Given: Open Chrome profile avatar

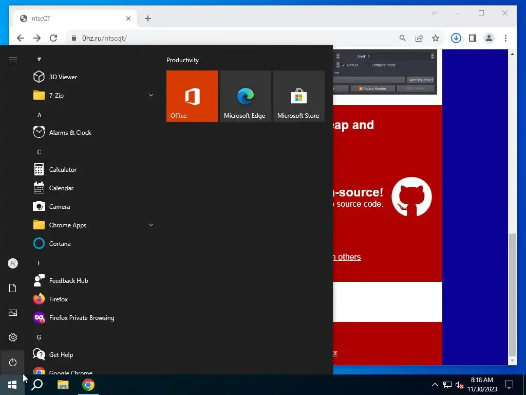Looking at the screenshot, I should (489, 38).
